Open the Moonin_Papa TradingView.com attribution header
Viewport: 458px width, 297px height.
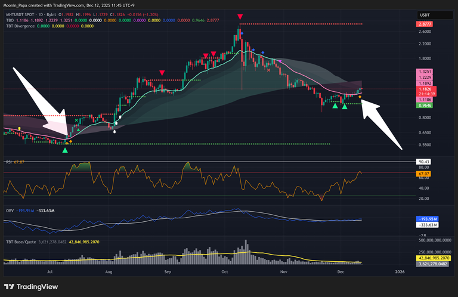[x=78, y=5]
